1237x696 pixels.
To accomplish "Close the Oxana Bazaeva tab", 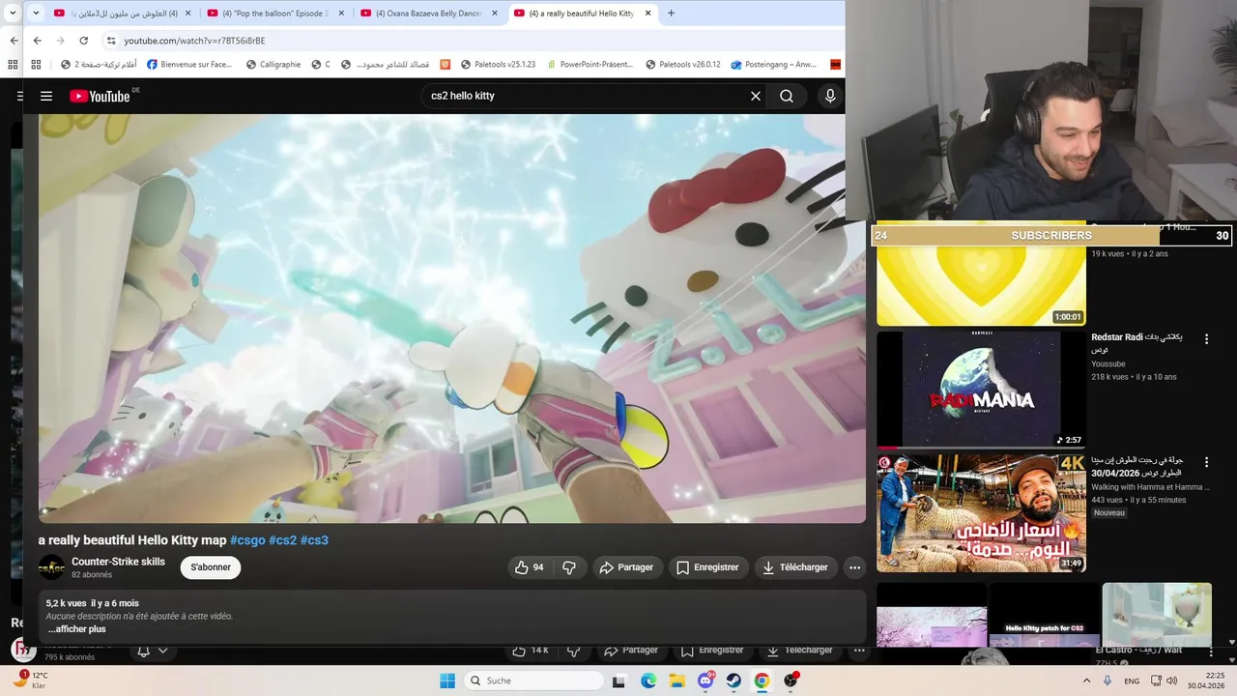I will [495, 14].
